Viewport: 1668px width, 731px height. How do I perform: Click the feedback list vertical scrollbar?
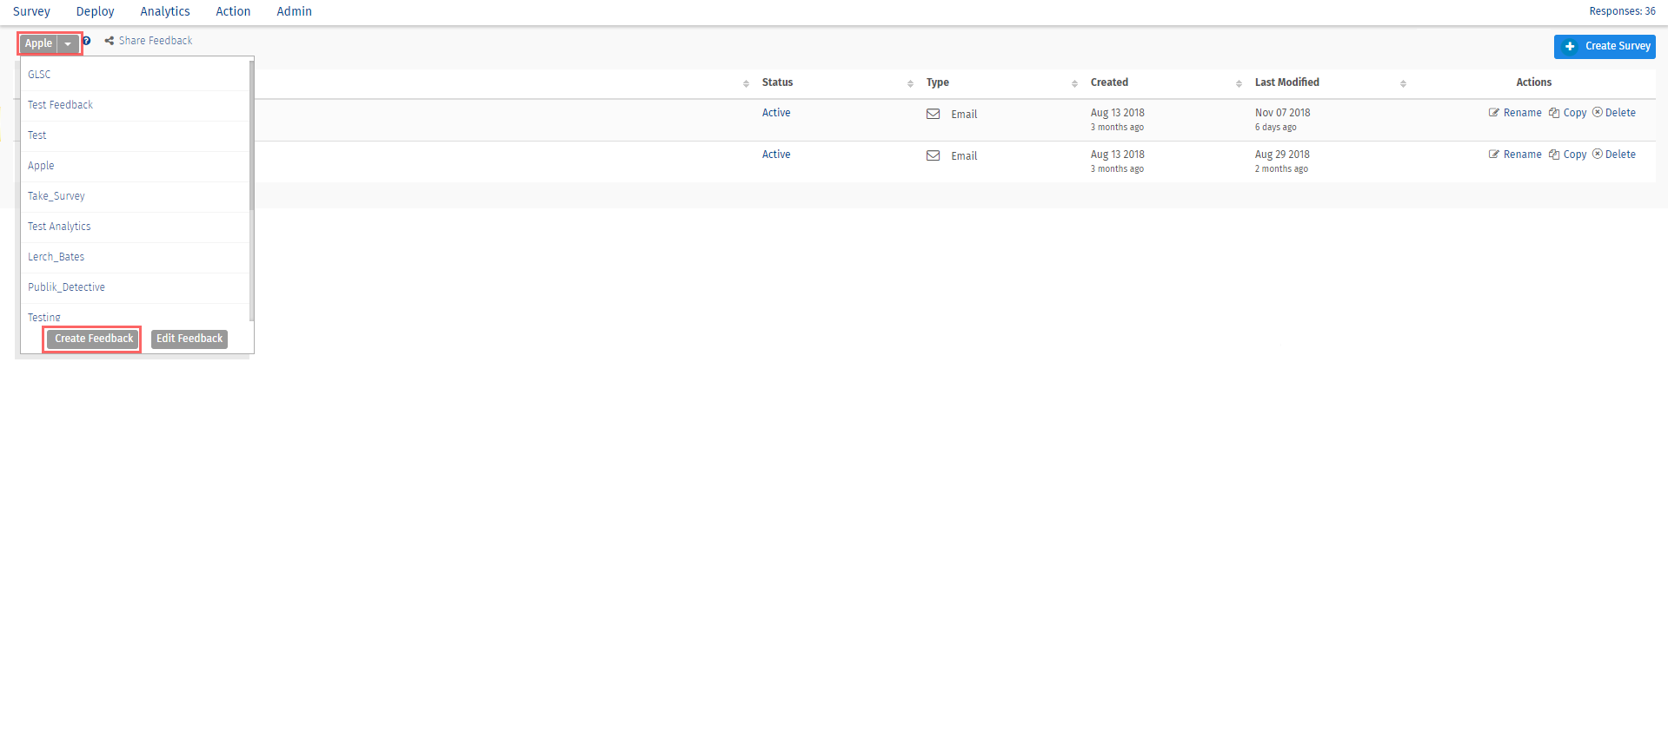click(x=252, y=135)
